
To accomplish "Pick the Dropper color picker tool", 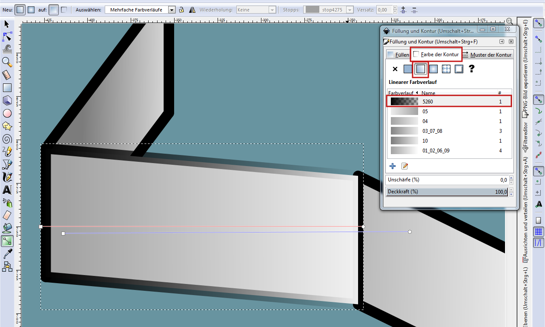I will 7,254.
